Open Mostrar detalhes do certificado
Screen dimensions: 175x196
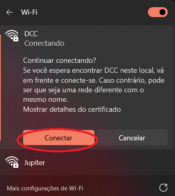click(x=72, y=109)
